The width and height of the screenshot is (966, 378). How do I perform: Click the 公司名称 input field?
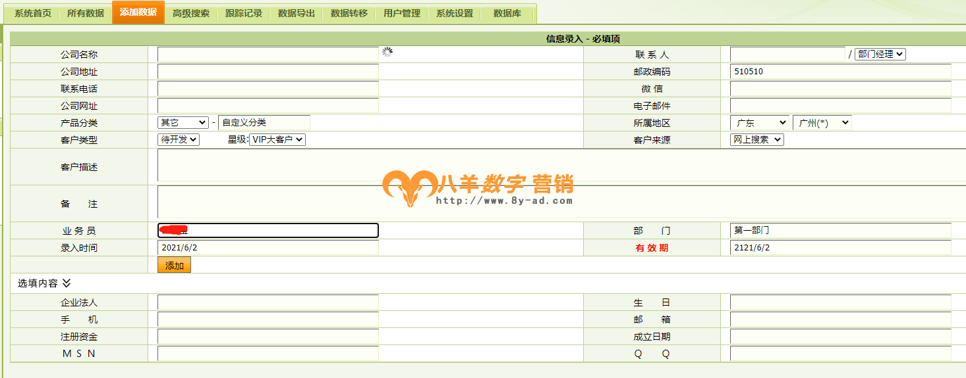coord(268,55)
